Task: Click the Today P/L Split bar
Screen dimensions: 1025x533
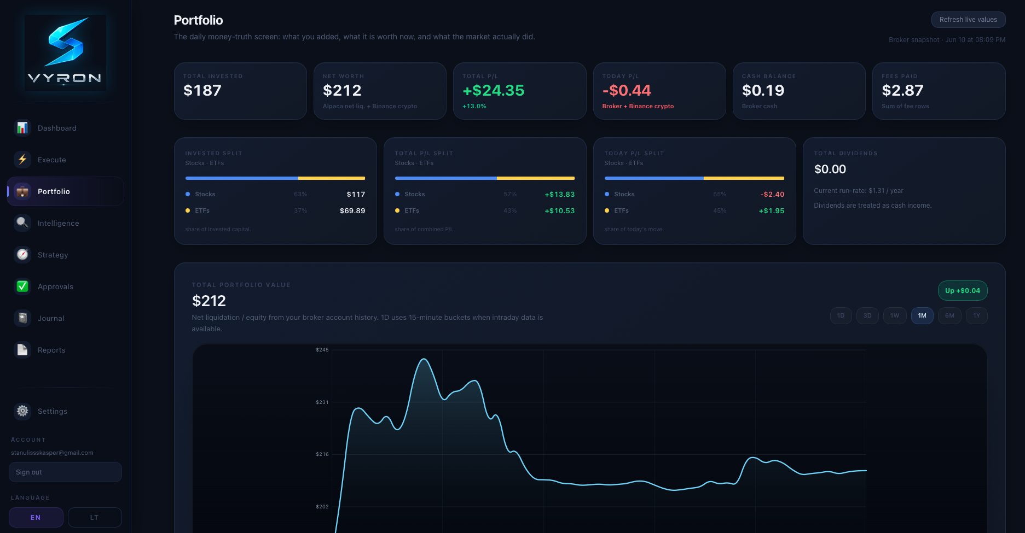Action: pyautogui.click(x=694, y=178)
